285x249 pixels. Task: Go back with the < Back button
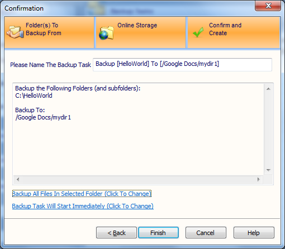pyautogui.click(x=116, y=233)
